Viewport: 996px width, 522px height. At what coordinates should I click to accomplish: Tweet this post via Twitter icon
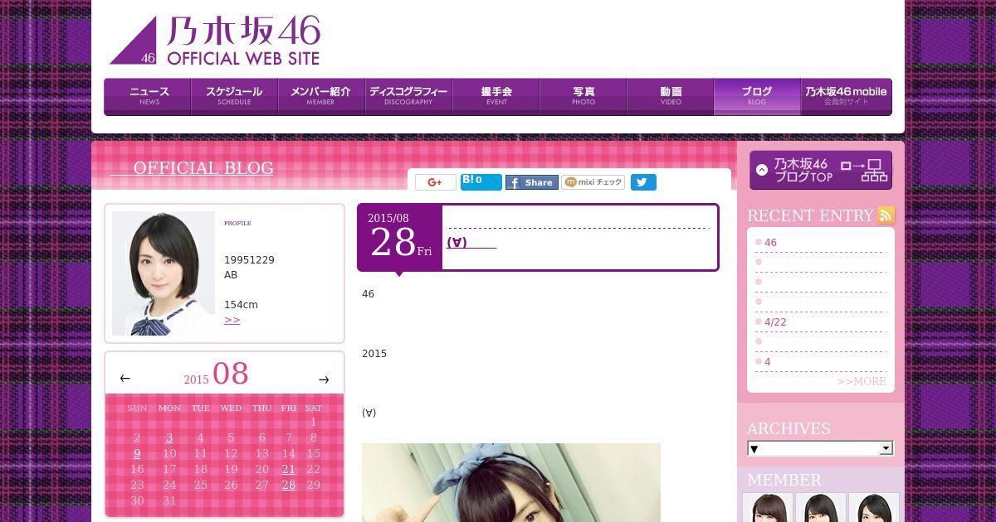click(643, 182)
